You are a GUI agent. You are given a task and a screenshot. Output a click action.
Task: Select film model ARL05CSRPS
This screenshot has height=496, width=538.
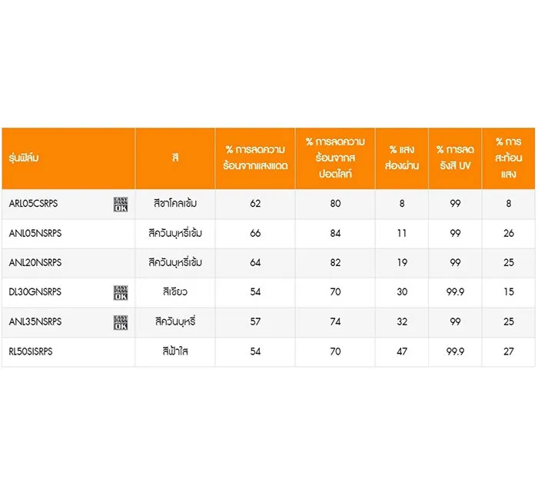33,204
